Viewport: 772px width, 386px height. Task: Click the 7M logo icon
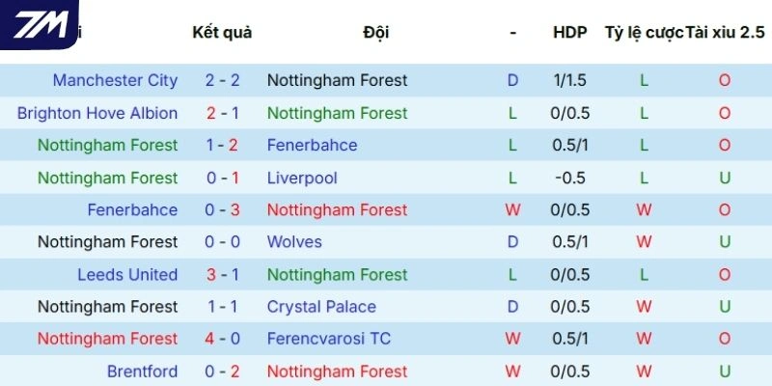pyautogui.click(x=39, y=24)
